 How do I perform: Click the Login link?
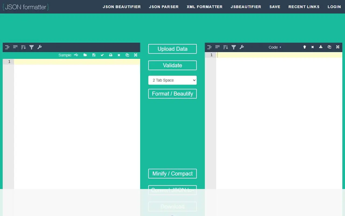click(x=334, y=7)
